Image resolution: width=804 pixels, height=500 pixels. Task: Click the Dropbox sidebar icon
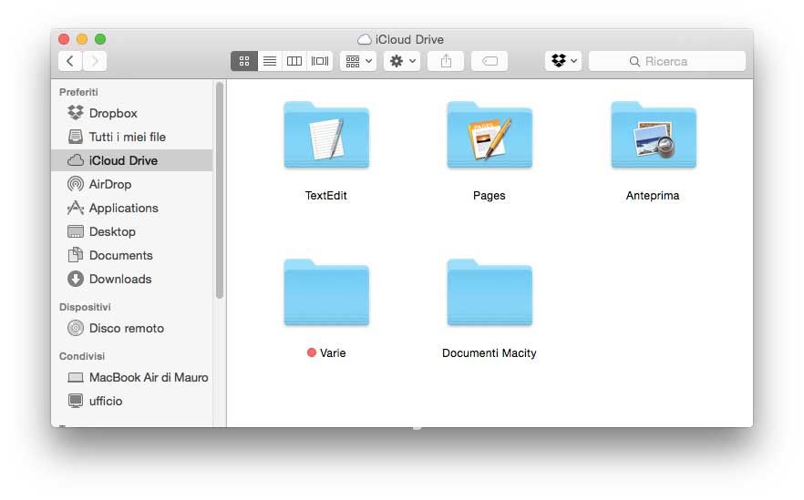coord(76,113)
